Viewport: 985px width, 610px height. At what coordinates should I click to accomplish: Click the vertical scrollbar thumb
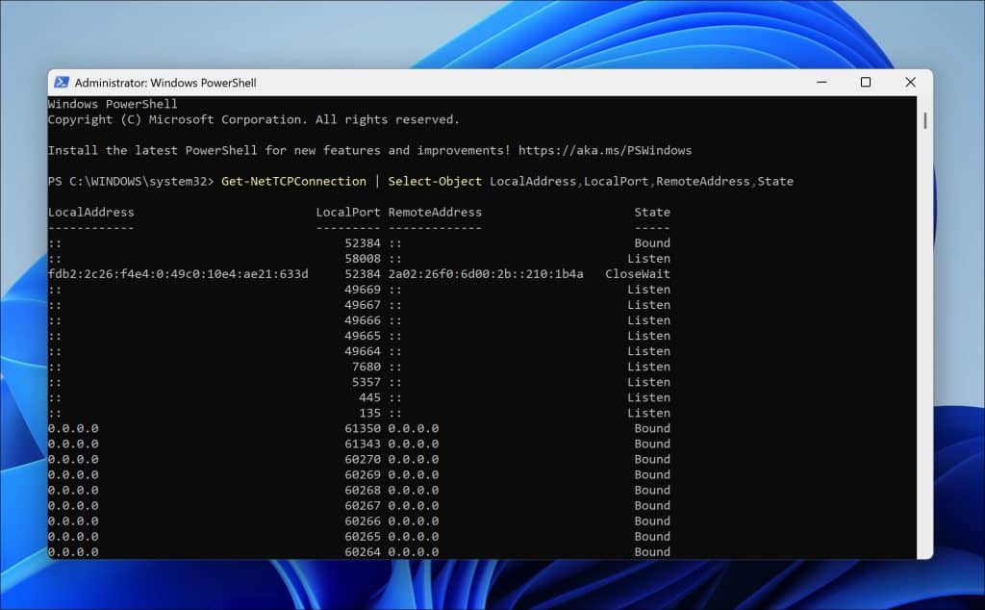tap(924, 120)
